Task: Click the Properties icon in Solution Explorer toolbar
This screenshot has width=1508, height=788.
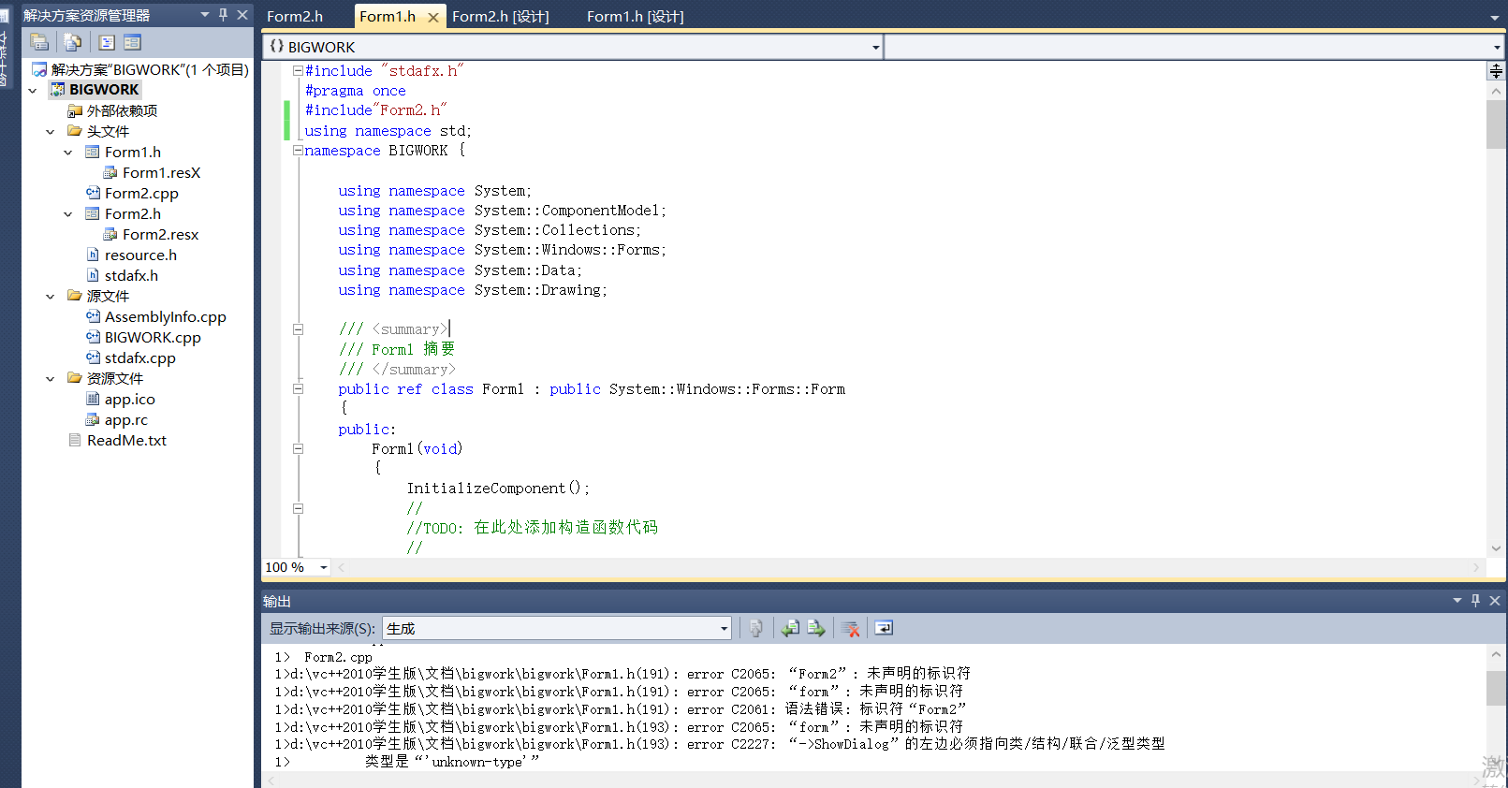Action: pos(39,42)
